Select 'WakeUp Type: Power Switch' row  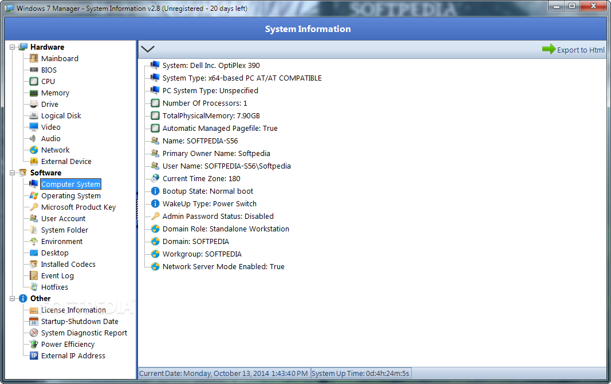pyautogui.click(x=210, y=203)
